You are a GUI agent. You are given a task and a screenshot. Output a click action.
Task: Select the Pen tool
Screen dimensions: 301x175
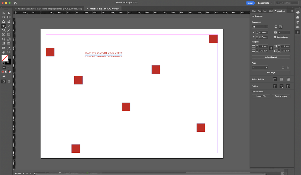4,30
